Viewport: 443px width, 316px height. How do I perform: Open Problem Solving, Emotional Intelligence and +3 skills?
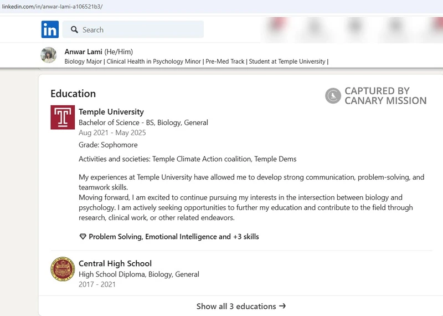click(174, 237)
